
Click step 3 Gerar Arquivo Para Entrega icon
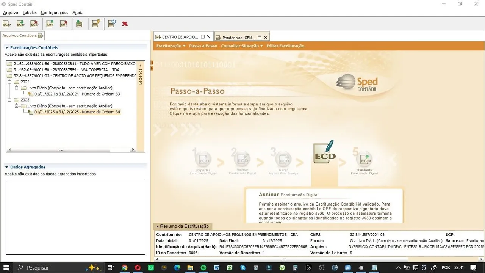pyautogui.click(x=283, y=158)
